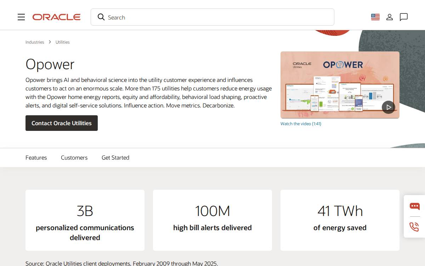Open the floating red chat bubble widget
This screenshot has height=266, width=425.
click(x=414, y=206)
